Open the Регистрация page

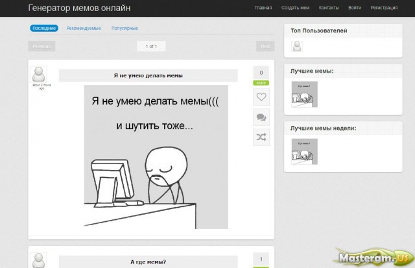384,8
